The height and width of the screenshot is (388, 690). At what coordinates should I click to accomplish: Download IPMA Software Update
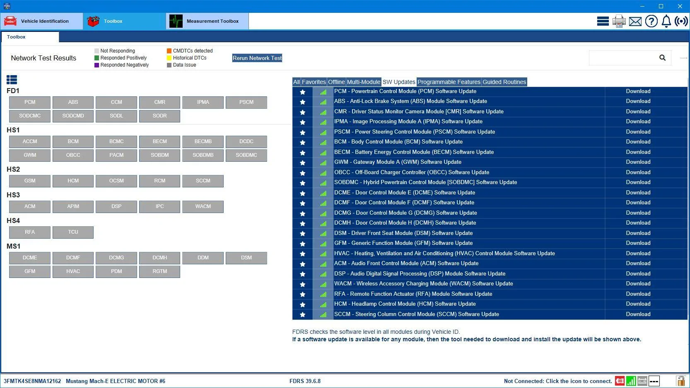click(x=638, y=122)
